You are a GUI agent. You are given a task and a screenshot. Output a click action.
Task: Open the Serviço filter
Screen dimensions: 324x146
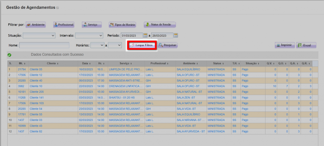coord(92,25)
